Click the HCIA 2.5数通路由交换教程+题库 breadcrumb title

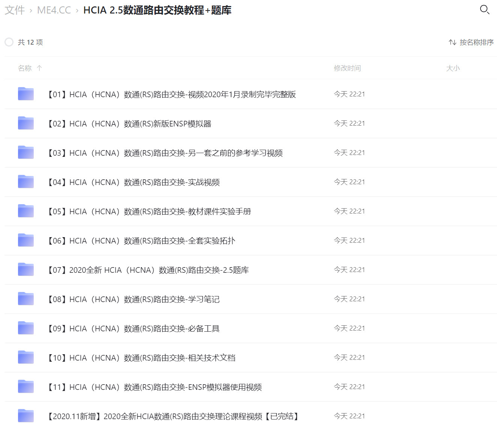[157, 10]
